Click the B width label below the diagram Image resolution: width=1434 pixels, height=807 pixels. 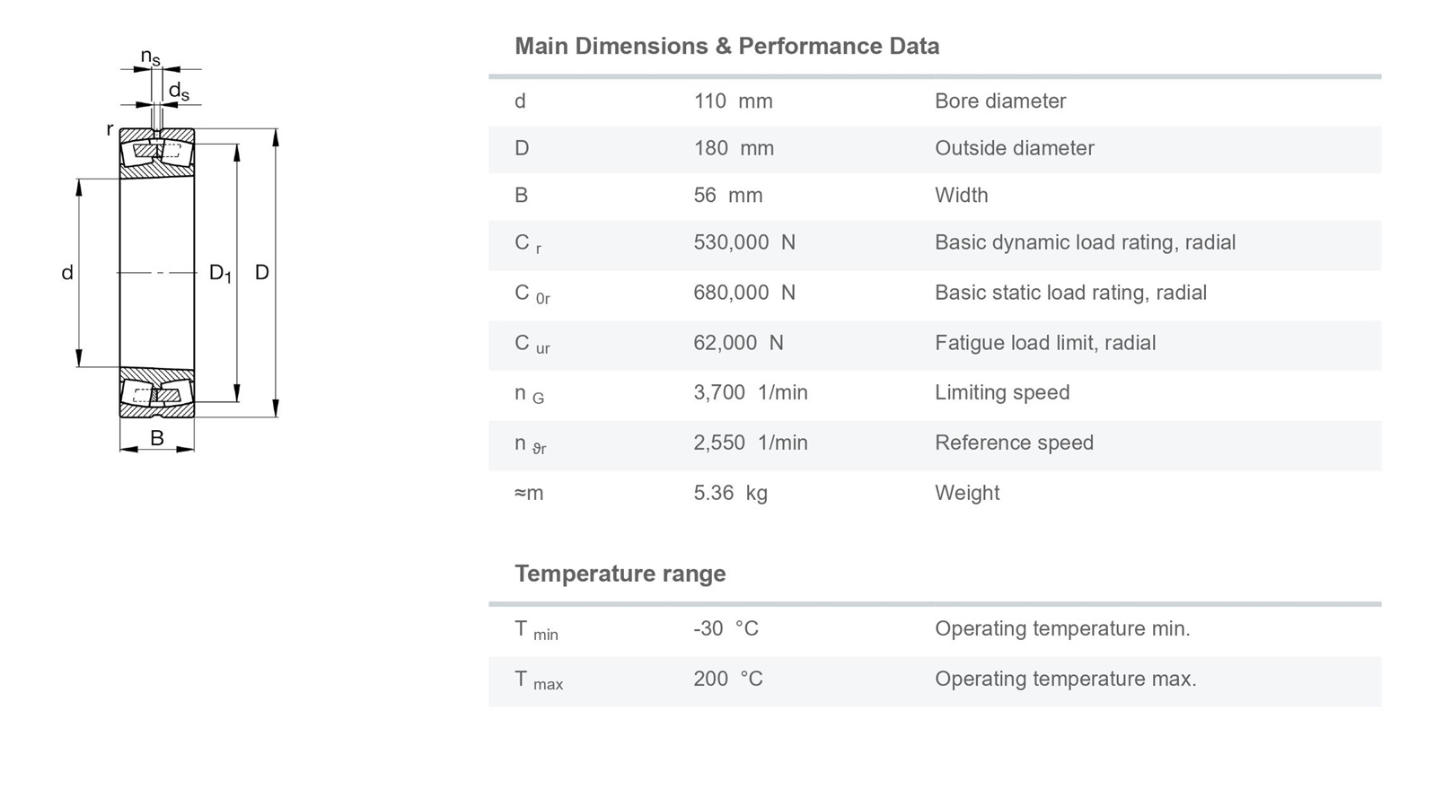pyautogui.click(x=157, y=438)
